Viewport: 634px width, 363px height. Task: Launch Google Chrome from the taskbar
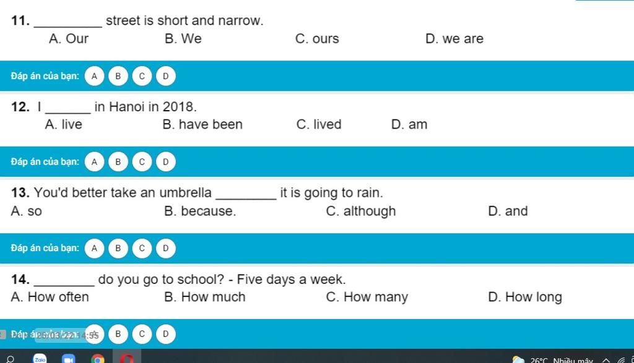[x=97, y=359]
